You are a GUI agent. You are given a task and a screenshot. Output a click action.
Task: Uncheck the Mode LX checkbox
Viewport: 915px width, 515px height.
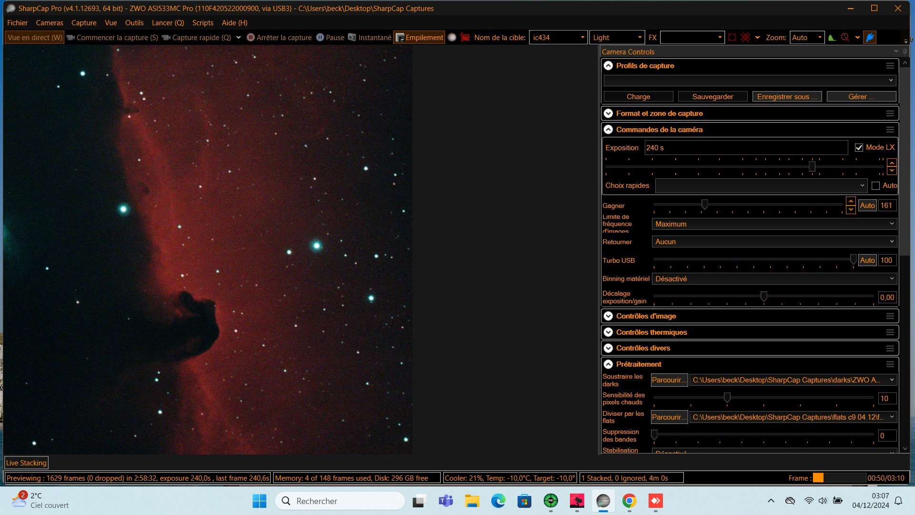point(859,148)
